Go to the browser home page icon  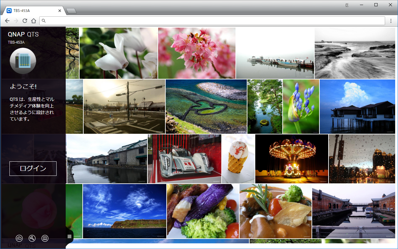(34, 21)
